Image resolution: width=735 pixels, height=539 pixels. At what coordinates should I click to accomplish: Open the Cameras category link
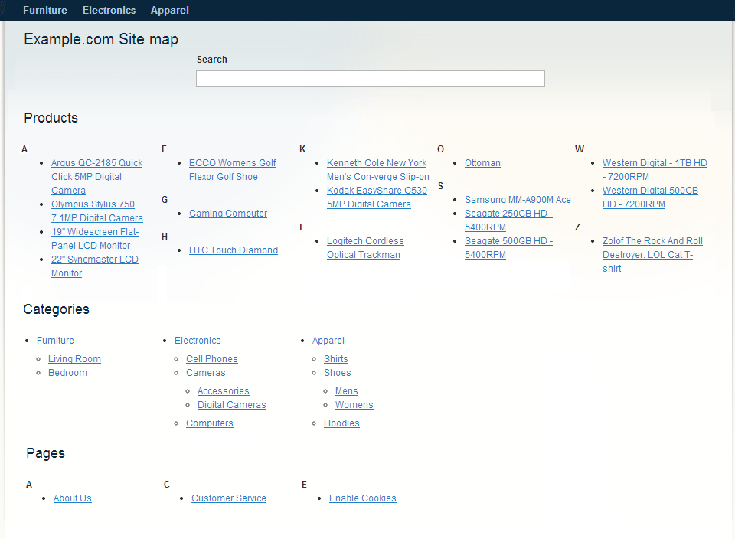point(206,373)
